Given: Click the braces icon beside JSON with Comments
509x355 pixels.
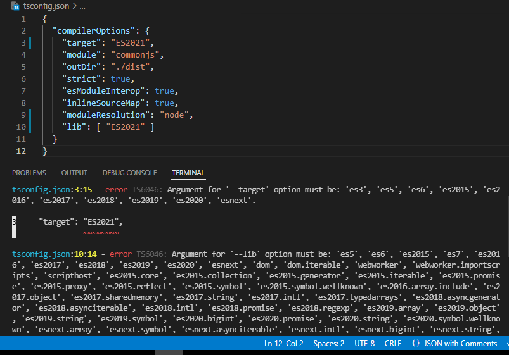Looking at the screenshot, I should coord(416,343).
